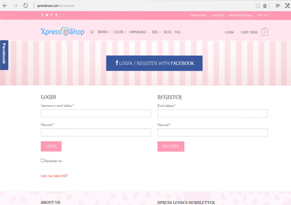This screenshot has width=291, height=205.
Task: Click the XPRESS LENSES NEWSLETTER heading
Action: (x=186, y=202)
